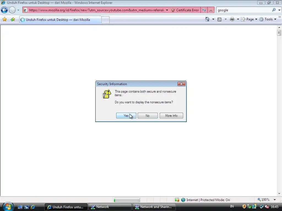
Task: Click the status bar security padlock icon
Action: click(x=177, y=200)
